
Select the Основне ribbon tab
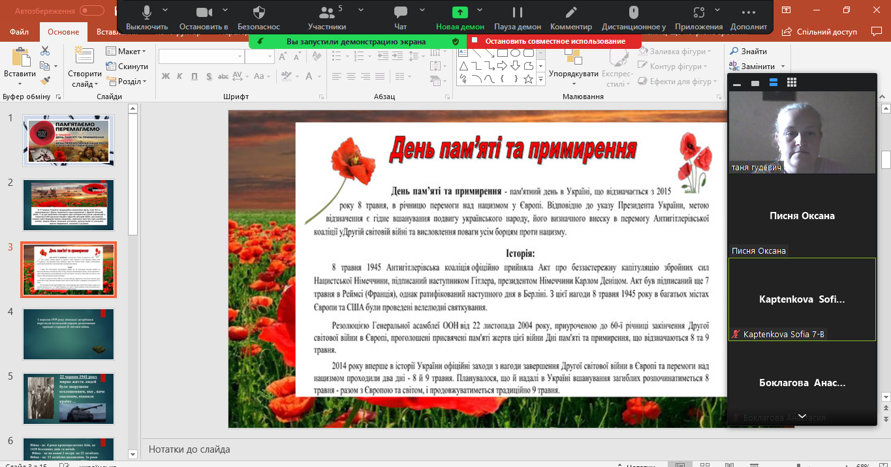pyautogui.click(x=63, y=32)
